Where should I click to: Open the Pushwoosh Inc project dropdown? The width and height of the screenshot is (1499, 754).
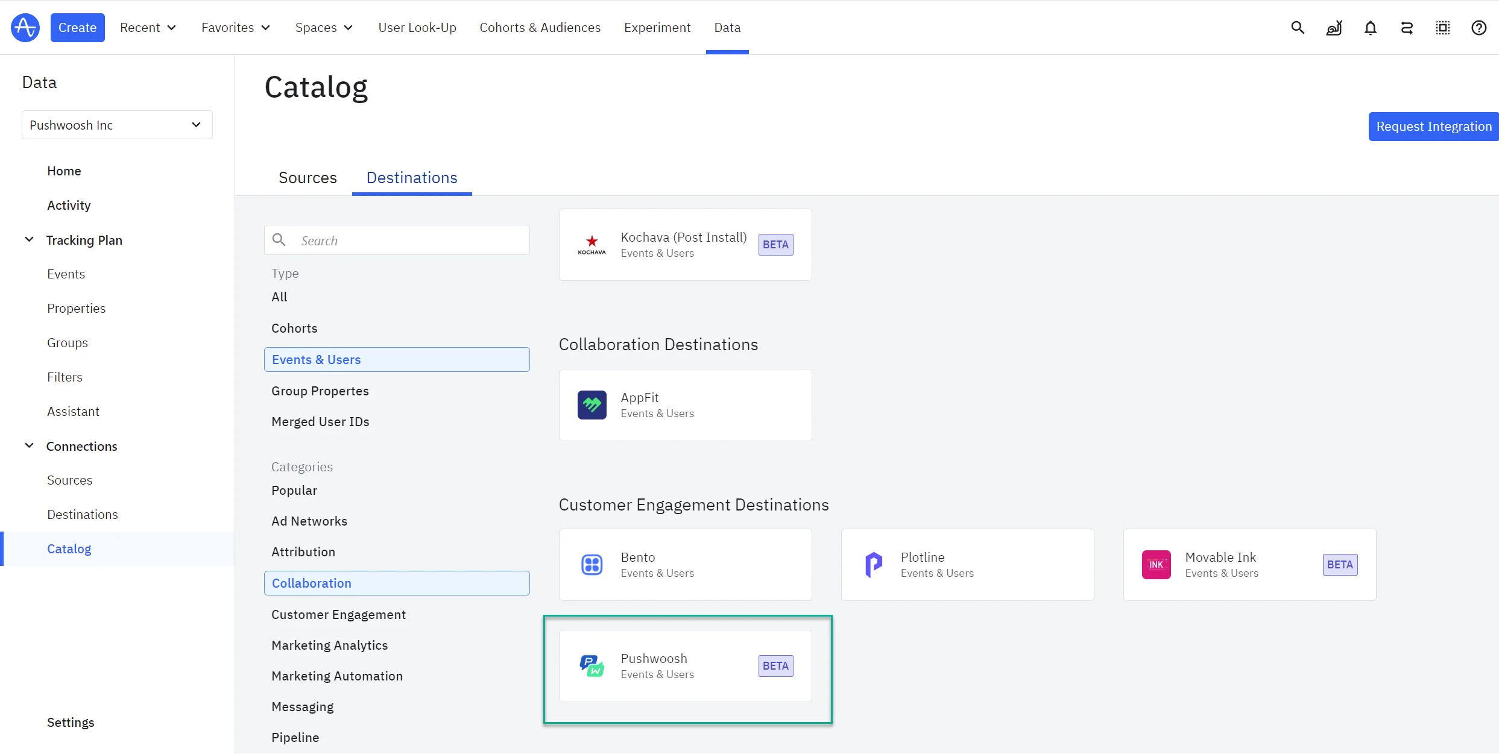[x=117, y=125]
